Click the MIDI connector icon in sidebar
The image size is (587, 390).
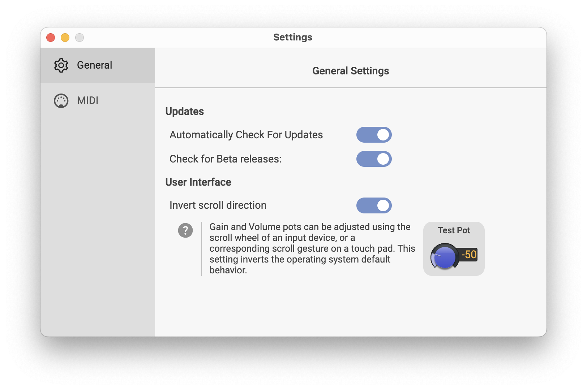[61, 101]
